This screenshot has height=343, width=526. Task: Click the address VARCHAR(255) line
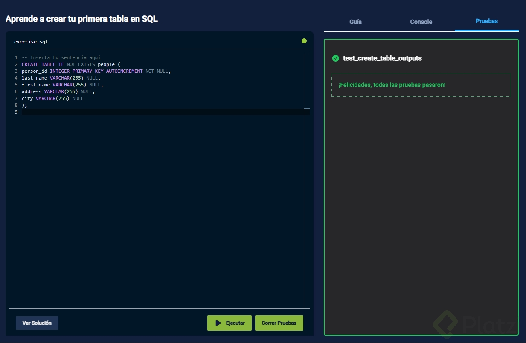(58, 91)
